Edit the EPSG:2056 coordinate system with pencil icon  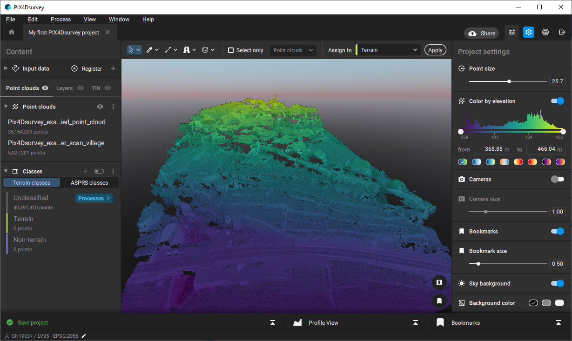click(83, 335)
